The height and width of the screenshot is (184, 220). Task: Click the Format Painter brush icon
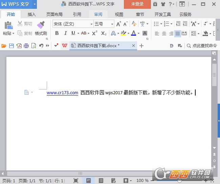pos(41,25)
